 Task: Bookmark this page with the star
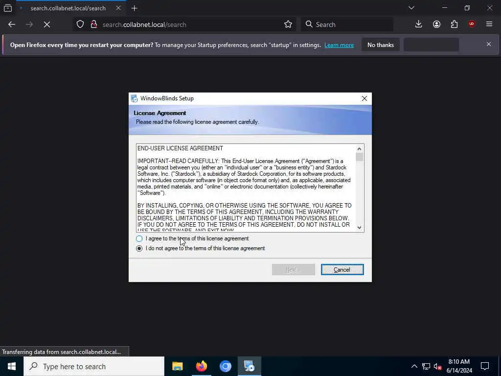point(288,24)
